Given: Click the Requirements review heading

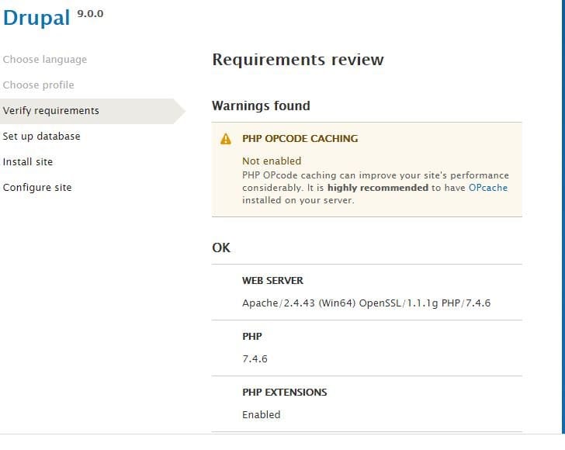Looking at the screenshot, I should point(298,60).
